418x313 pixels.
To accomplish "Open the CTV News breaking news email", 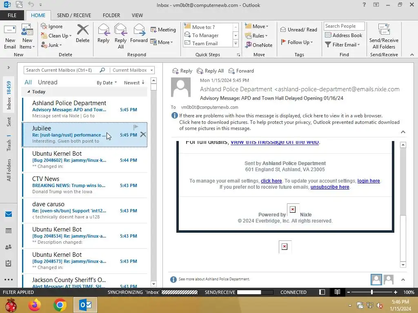I will pos(85,185).
